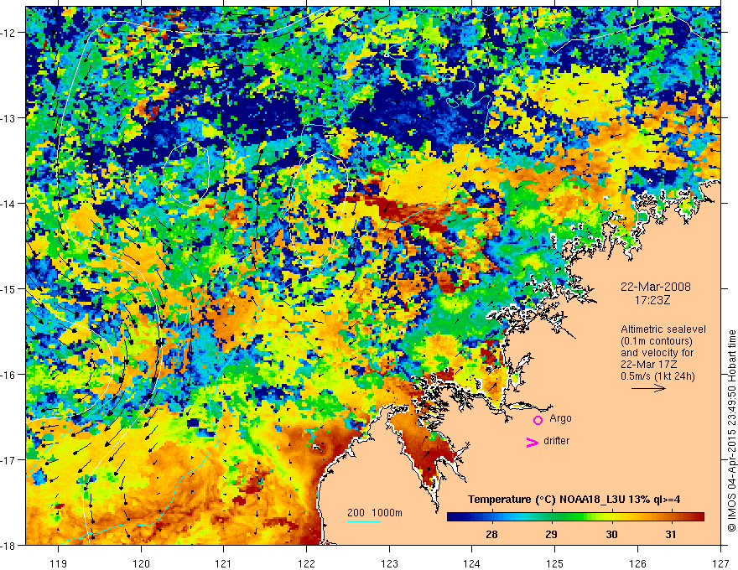
Task: Click the cyan 200 1000m isobath legend line
Action: tap(364, 521)
